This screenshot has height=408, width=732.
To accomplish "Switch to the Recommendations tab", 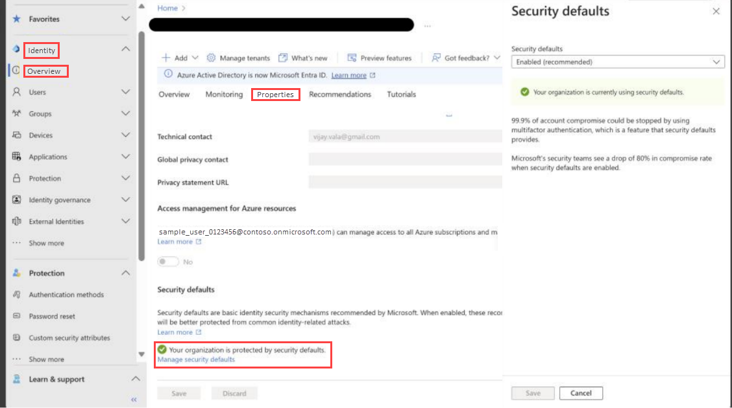I will [340, 95].
